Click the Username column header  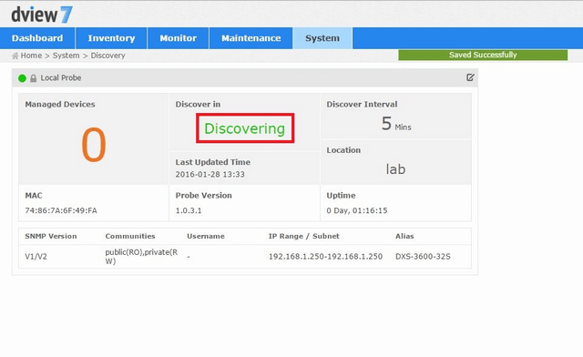click(206, 236)
